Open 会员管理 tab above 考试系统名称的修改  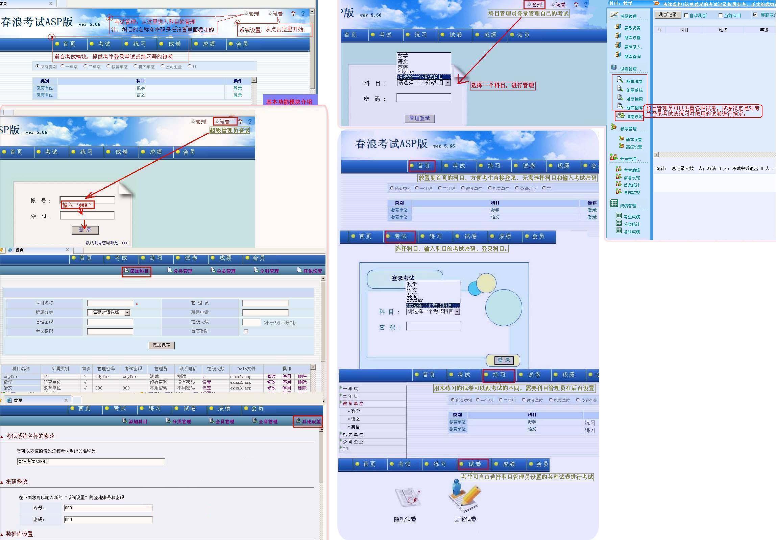[x=222, y=422]
